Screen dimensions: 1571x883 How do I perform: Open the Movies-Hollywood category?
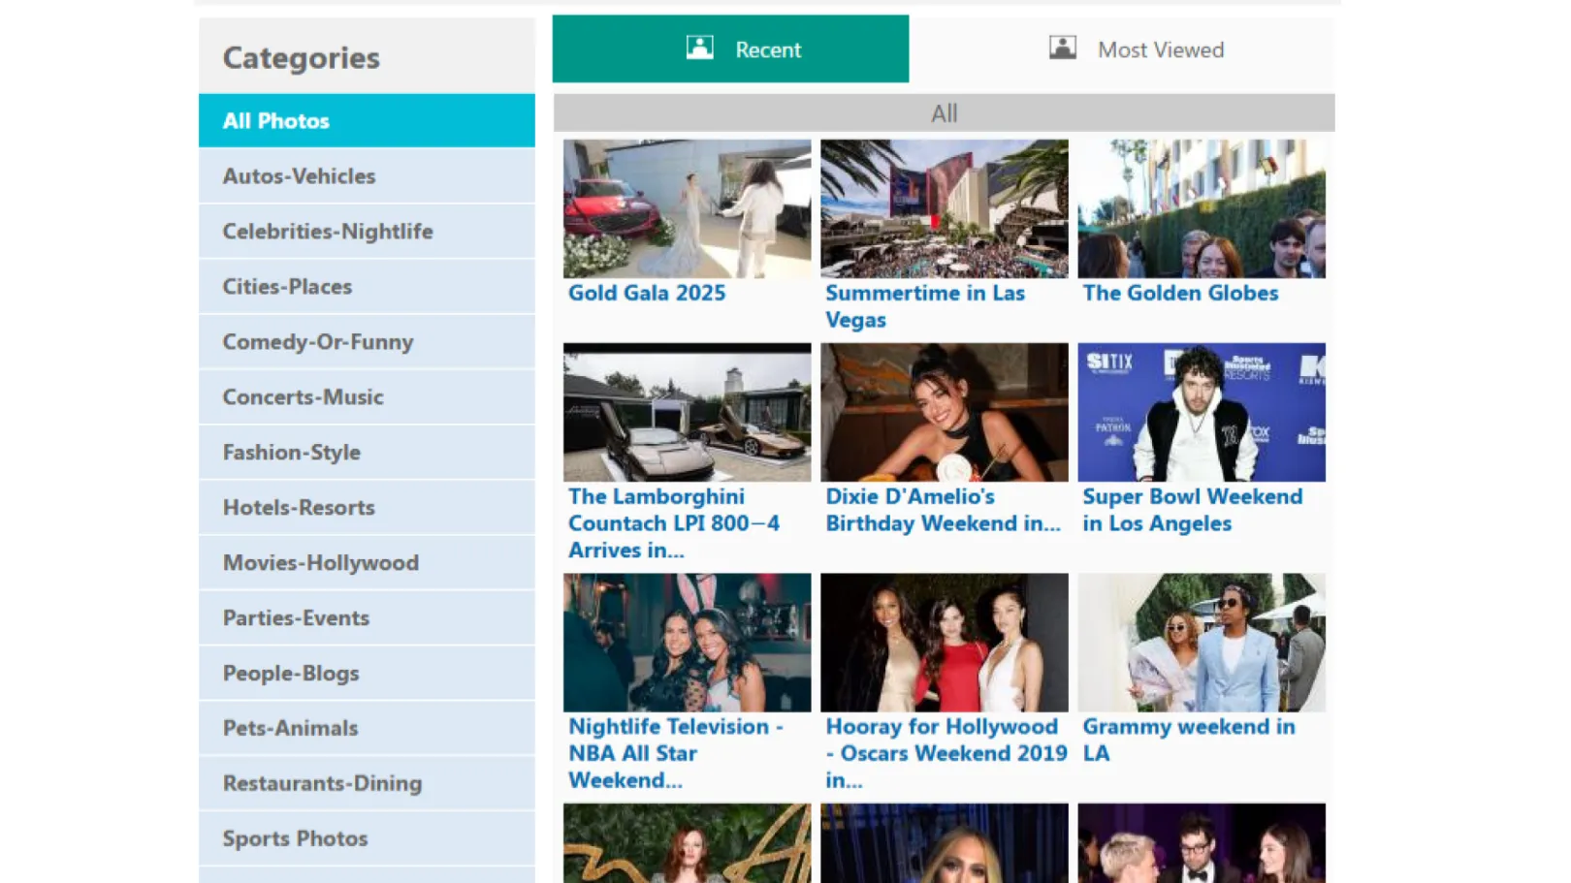[367, 563]
